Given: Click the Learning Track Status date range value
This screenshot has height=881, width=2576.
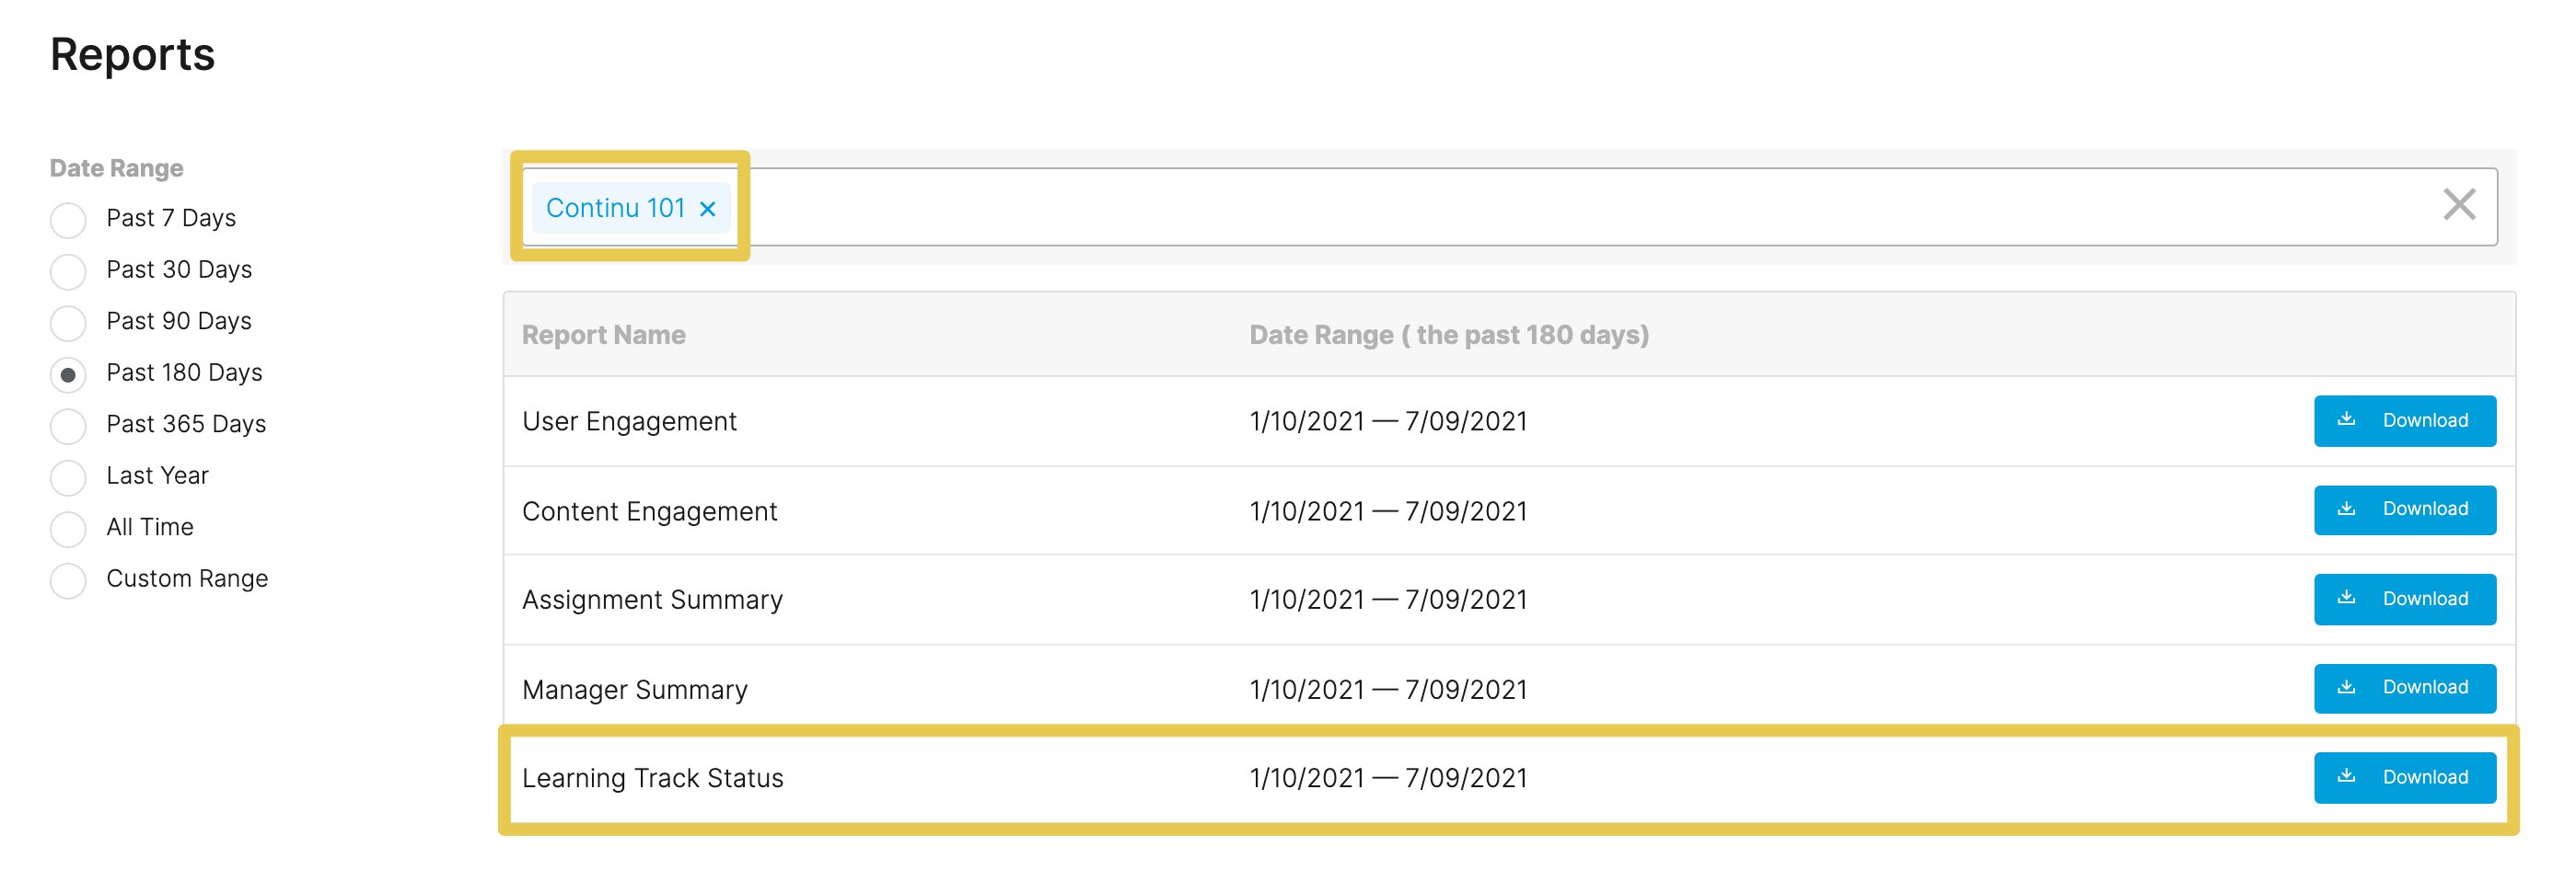Looking at the screenshot, I should coord(1388,778).
